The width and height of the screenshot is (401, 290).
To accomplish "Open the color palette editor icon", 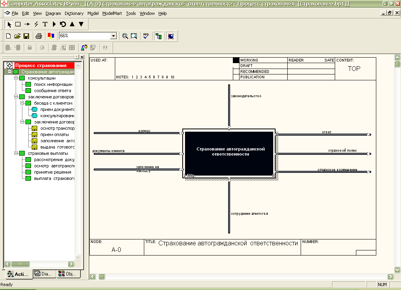I will point(51,36).
